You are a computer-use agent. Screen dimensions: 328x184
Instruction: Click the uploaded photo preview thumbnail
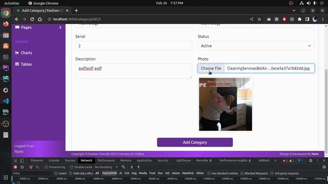pyautogui.click(x=225, y=104)
